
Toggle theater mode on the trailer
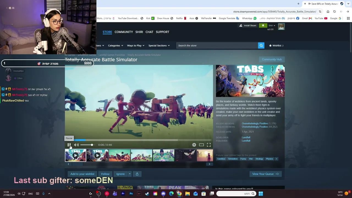pos(202,145)
